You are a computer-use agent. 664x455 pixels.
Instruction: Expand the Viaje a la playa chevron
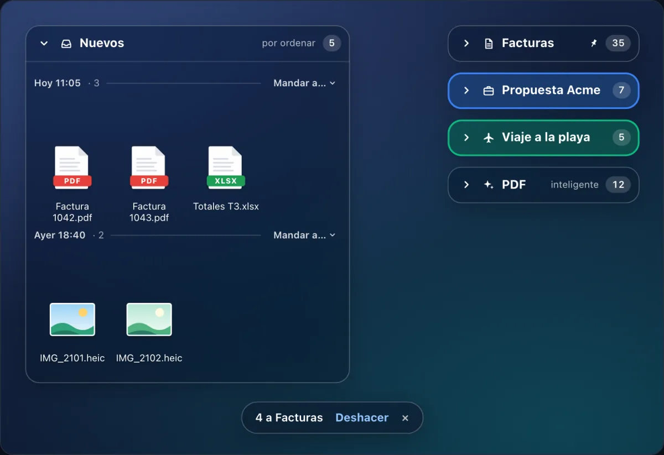point(466,137)
